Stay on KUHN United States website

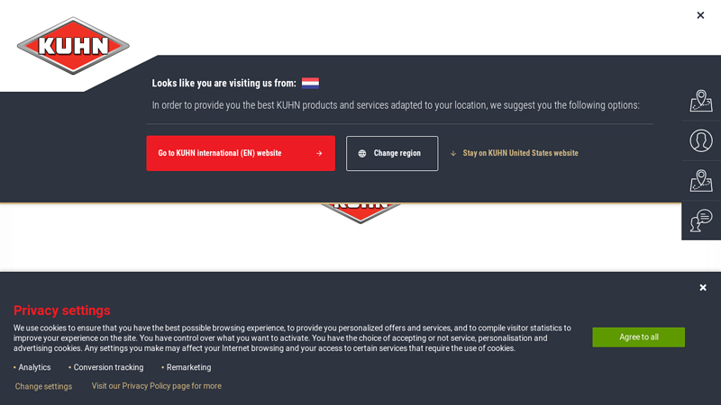click(x=520, y=153)
